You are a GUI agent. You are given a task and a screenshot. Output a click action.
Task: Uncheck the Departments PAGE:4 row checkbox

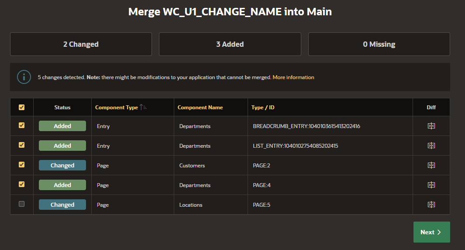pos(22,184)
